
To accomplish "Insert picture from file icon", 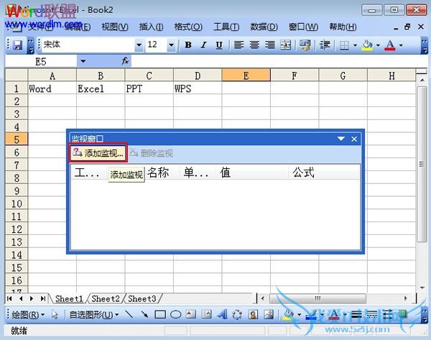I will tap(269, 314).
